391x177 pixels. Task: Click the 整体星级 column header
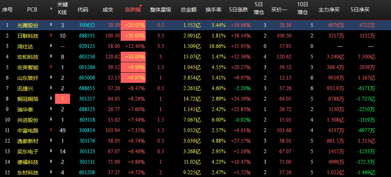160,9
